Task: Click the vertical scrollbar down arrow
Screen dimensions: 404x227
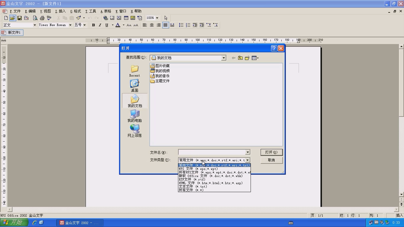Action: [x=401, y=194]
